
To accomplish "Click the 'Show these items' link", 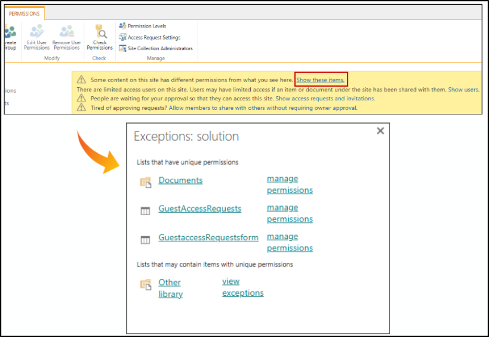I will (x=320, y=80).
